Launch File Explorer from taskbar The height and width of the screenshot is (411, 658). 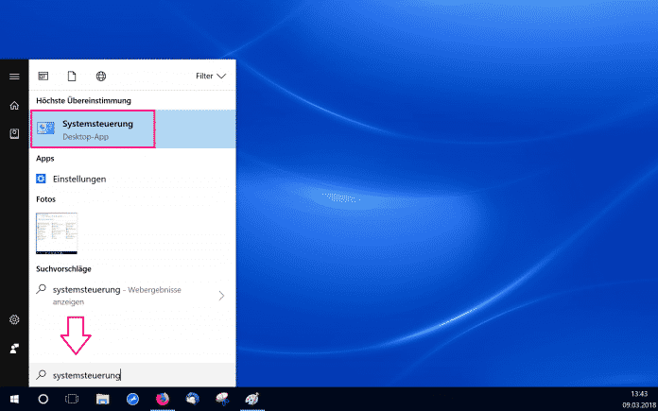pyautogui.click(x=101, y=399)
